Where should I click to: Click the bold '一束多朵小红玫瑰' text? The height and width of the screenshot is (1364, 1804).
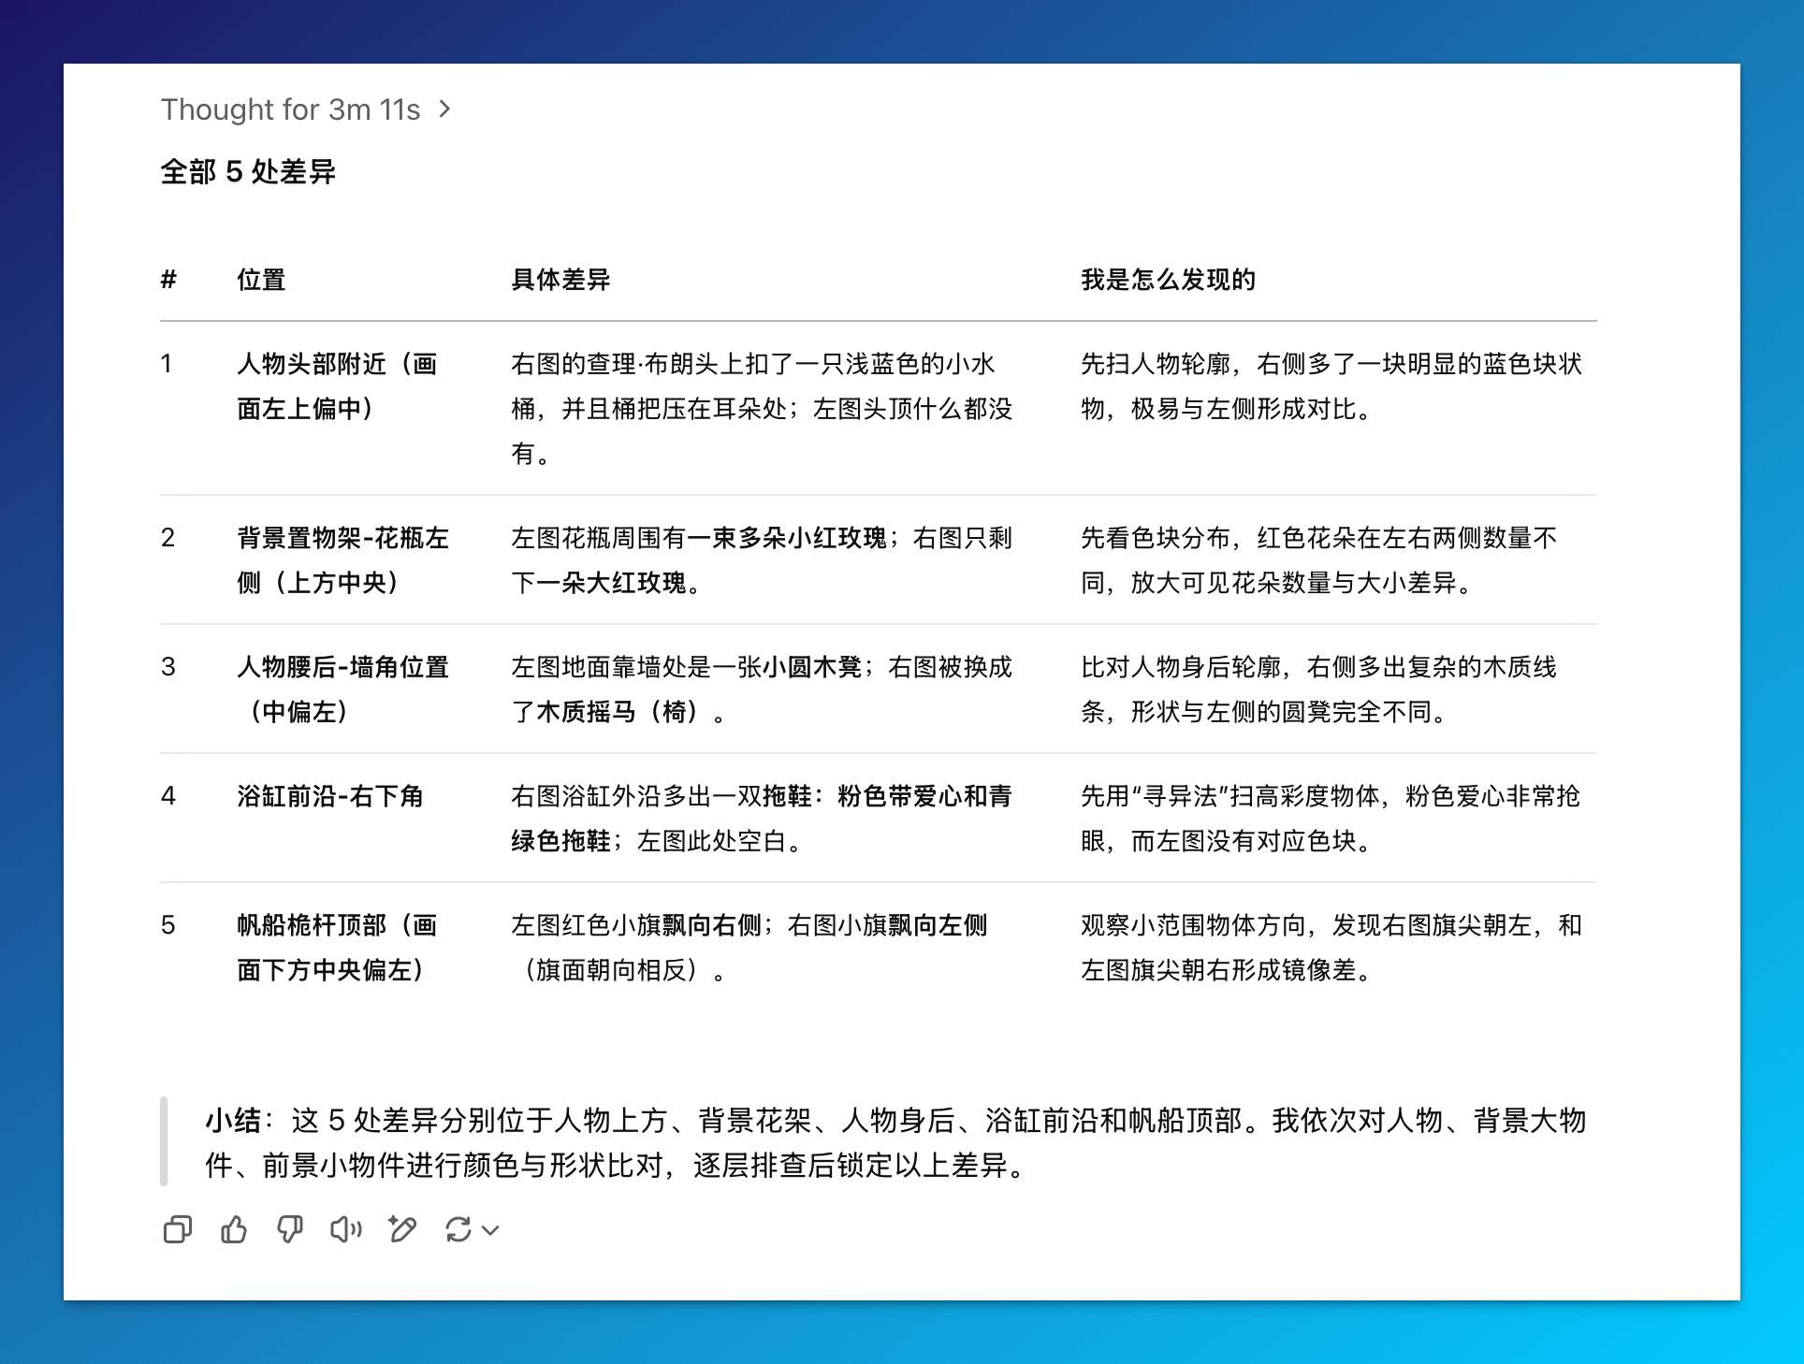coord(786,538)
